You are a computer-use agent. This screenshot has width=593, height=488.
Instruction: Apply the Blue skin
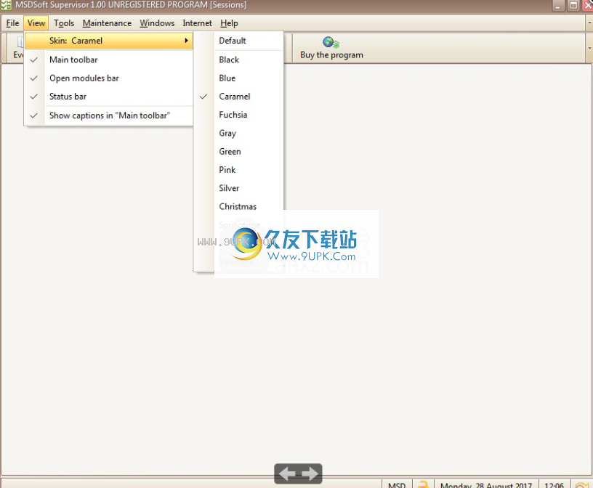[238, 78]
